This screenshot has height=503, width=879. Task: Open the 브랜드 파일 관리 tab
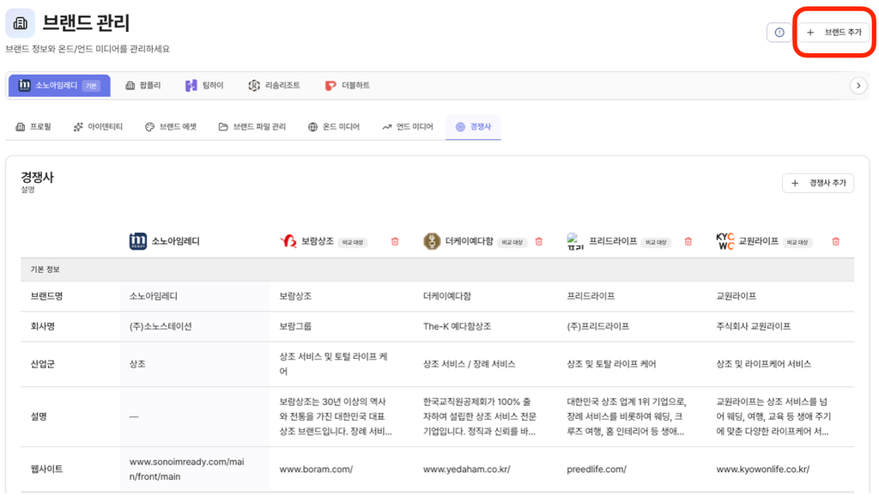pos(252,127)
